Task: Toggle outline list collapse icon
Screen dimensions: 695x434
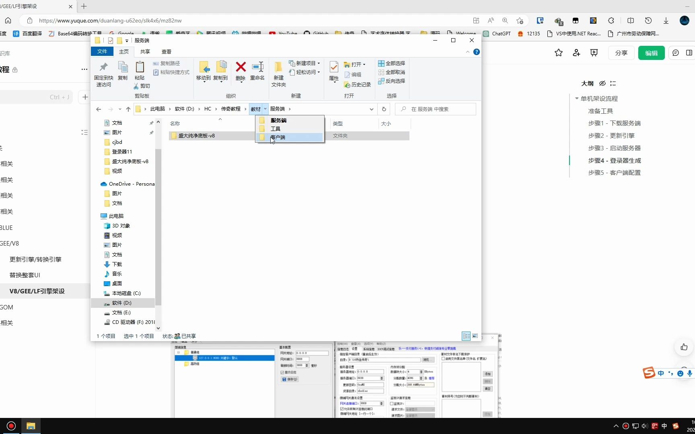Action: pos(613,84)
